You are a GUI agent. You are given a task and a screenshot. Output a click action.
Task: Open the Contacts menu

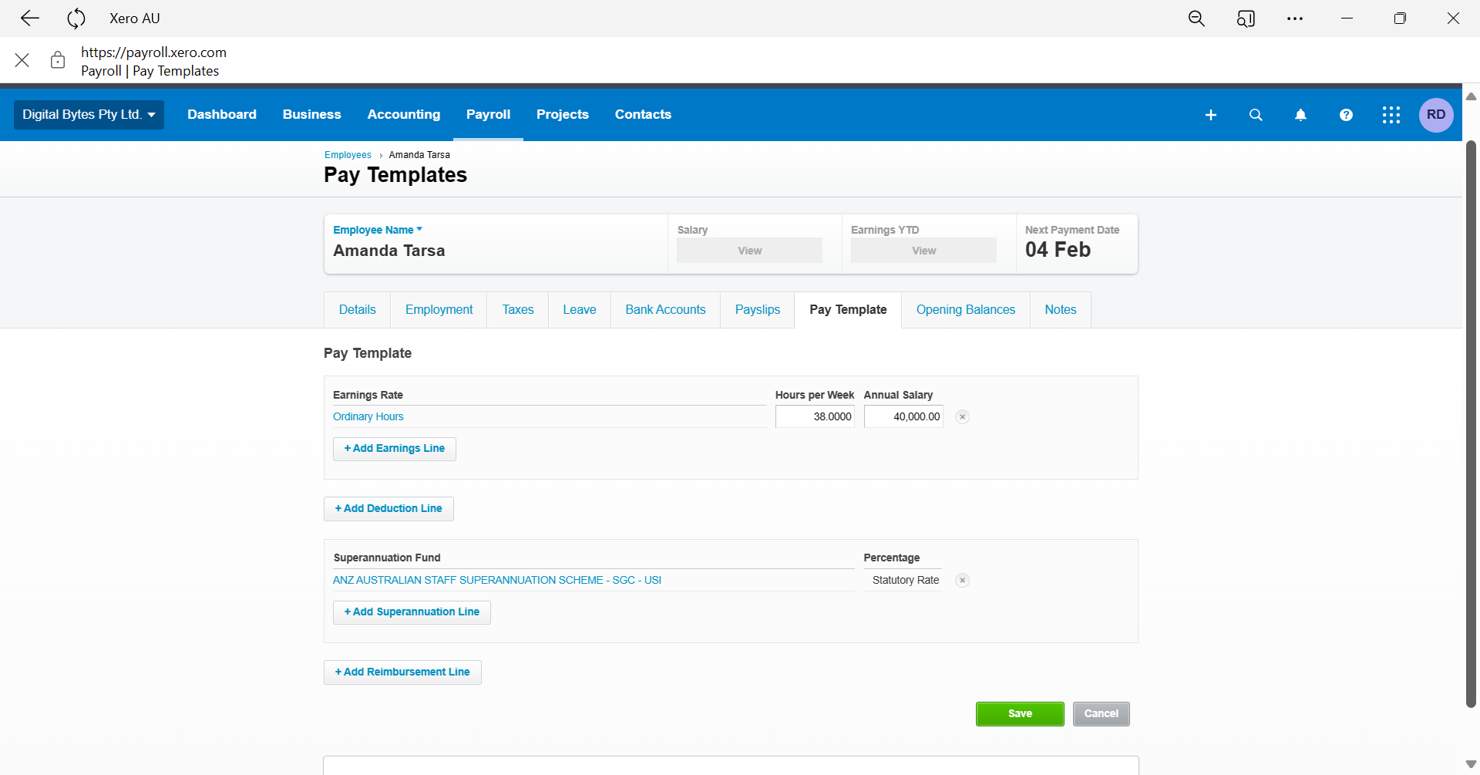pyautogui.click(x=643, y=115)
